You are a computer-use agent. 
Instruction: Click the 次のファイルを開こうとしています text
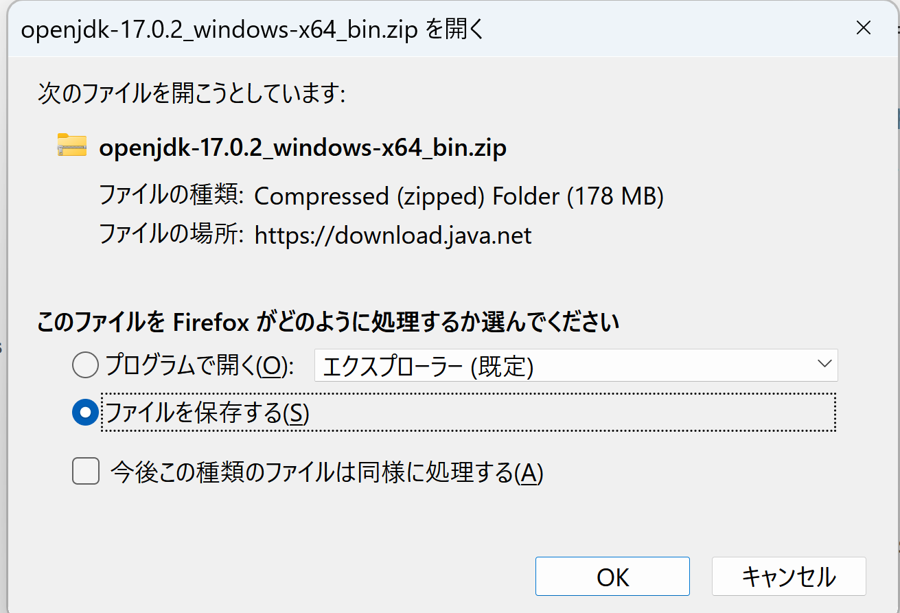(x=191, y=93)
